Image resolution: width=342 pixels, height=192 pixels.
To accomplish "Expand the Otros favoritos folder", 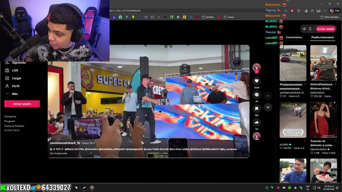I will [x=329, y=17].
